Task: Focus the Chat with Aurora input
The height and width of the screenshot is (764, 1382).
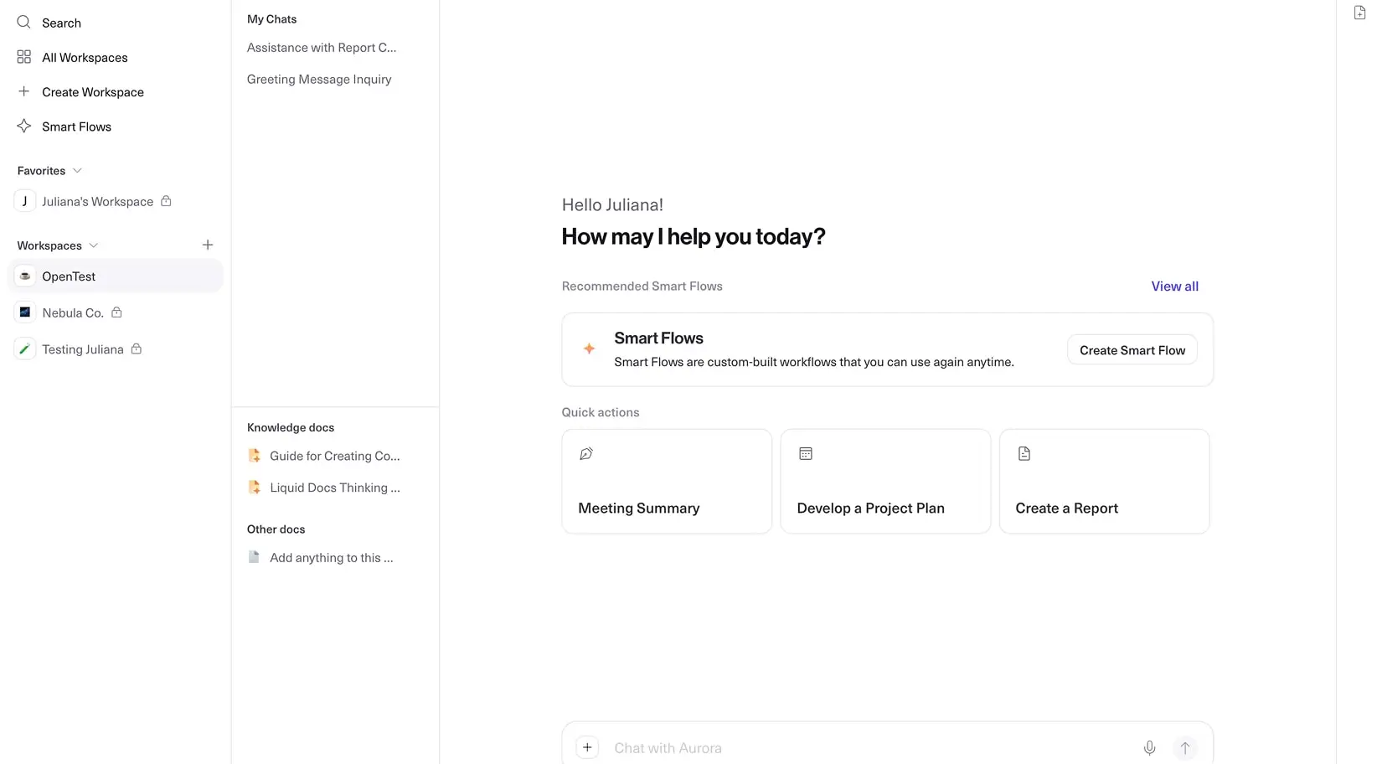Action: [x=871, y=748]
